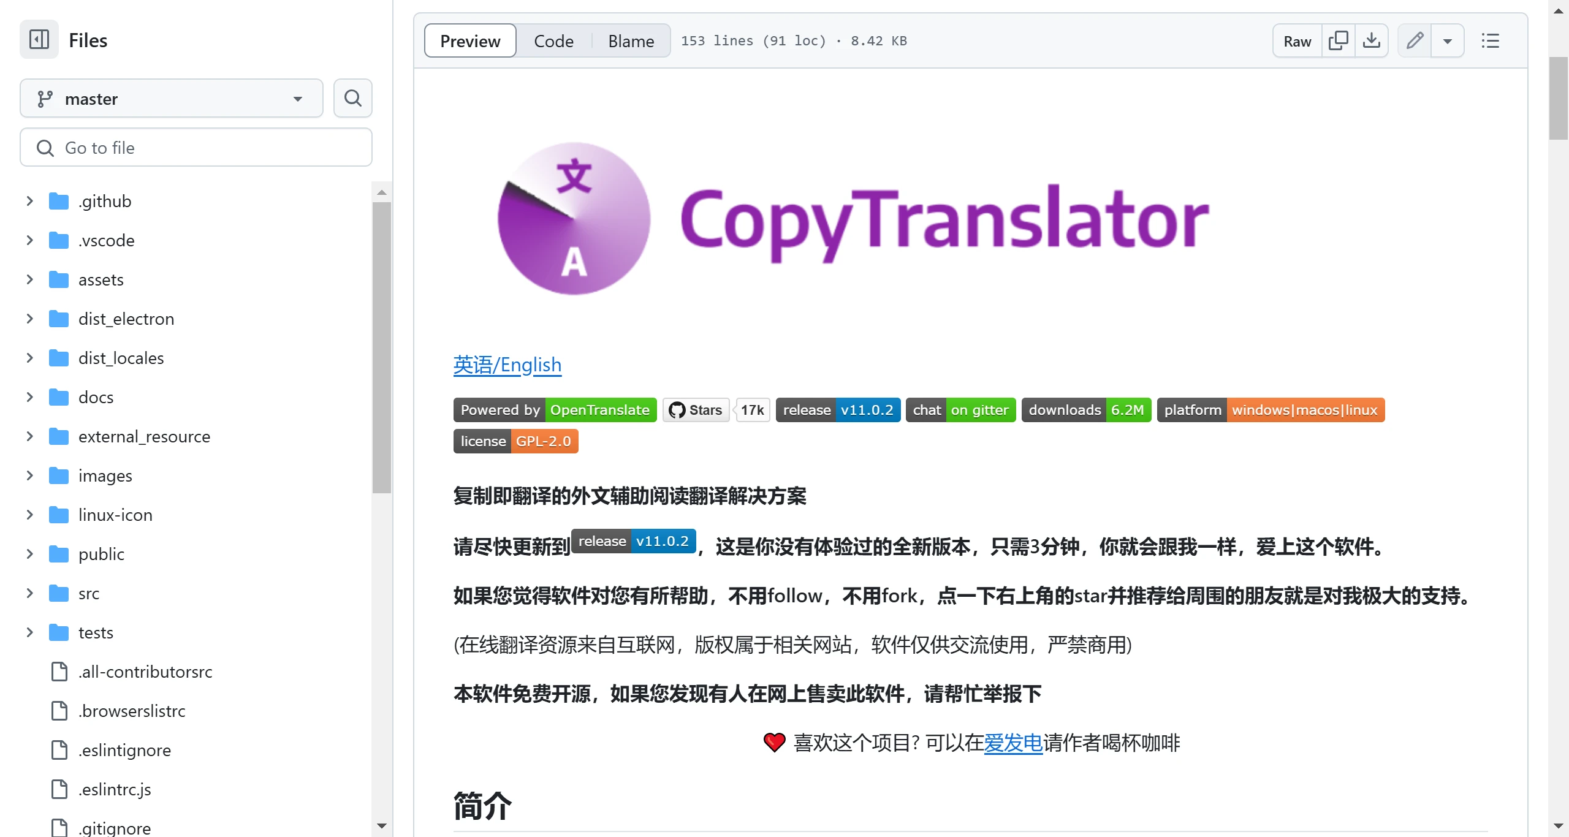Click the docs folder icon

(x=58, y=397)
